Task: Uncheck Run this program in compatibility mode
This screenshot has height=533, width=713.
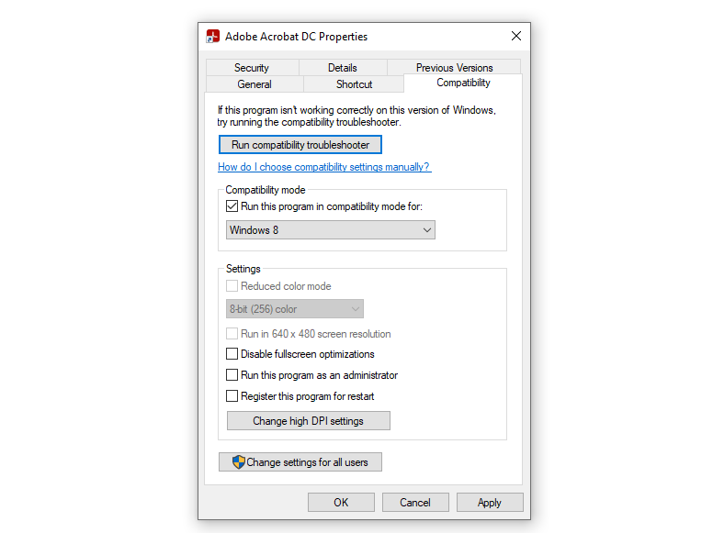Action: click(x=232, y=206)
